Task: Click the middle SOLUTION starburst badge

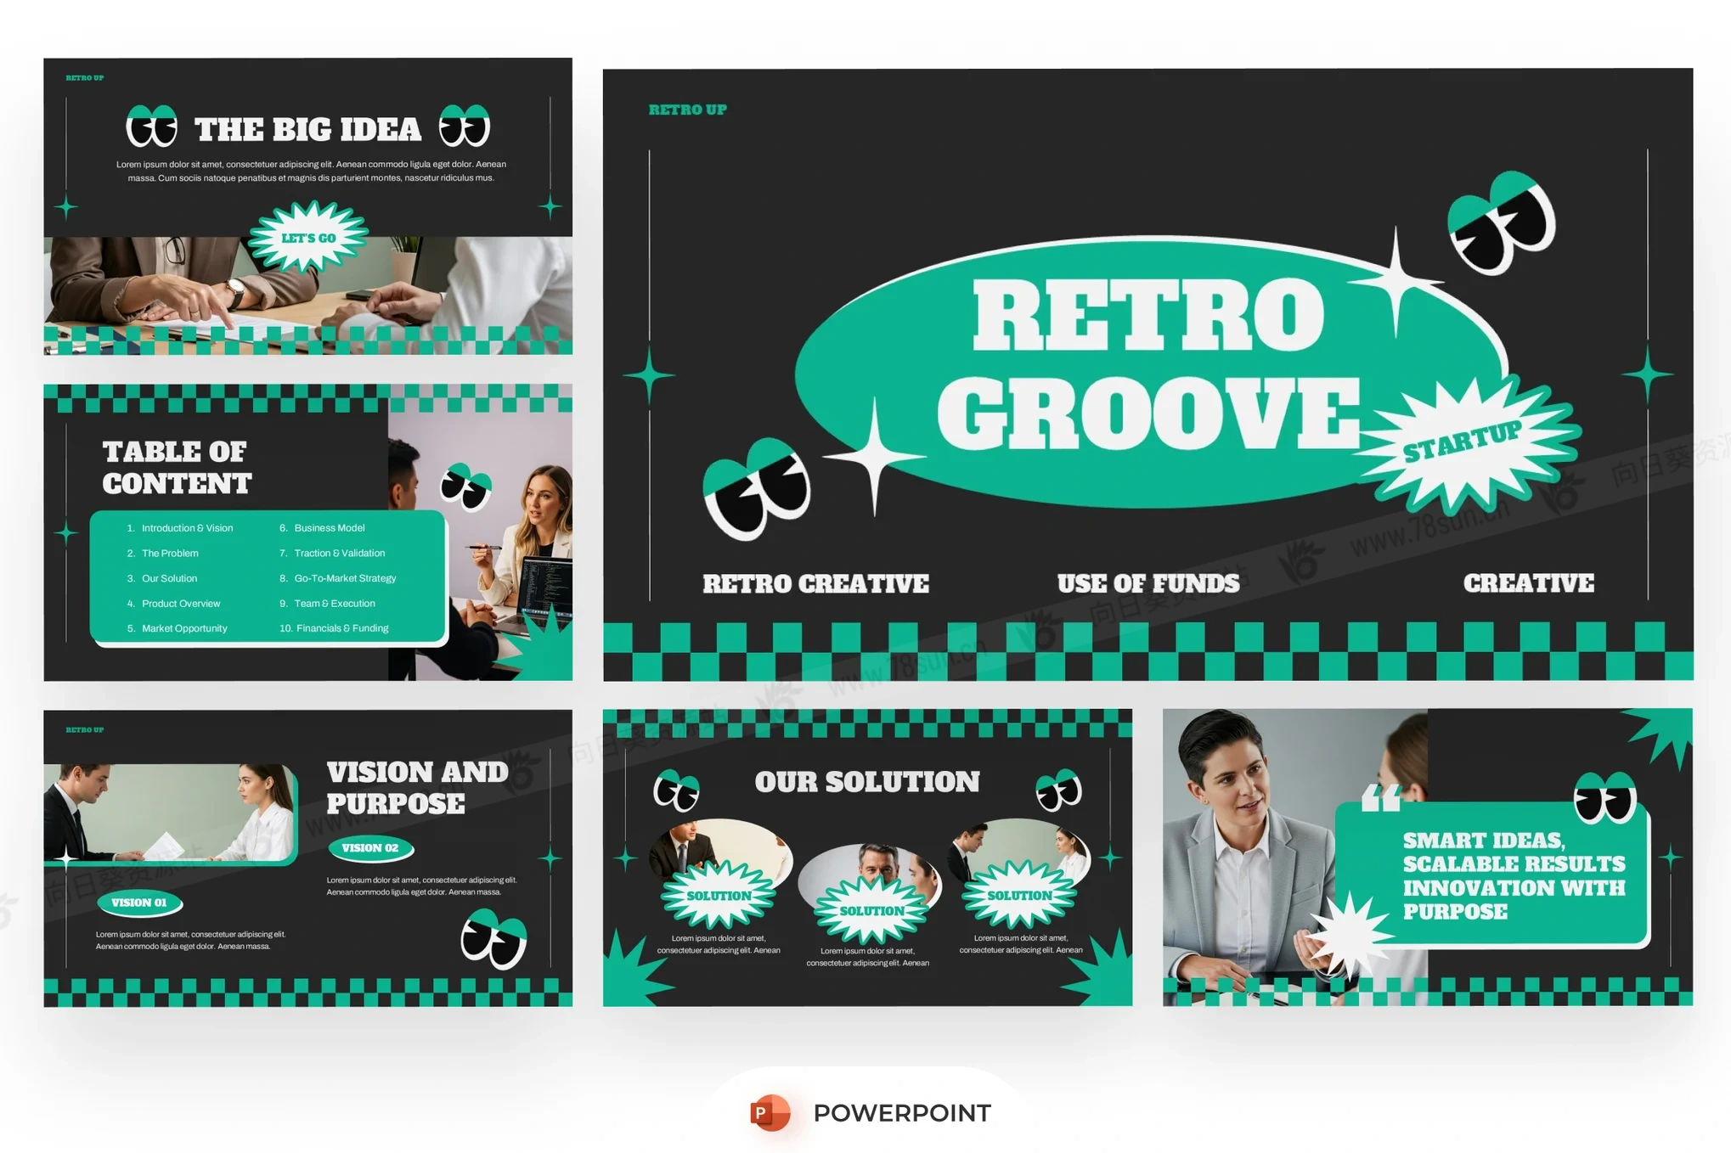Action: click(871, 911)
